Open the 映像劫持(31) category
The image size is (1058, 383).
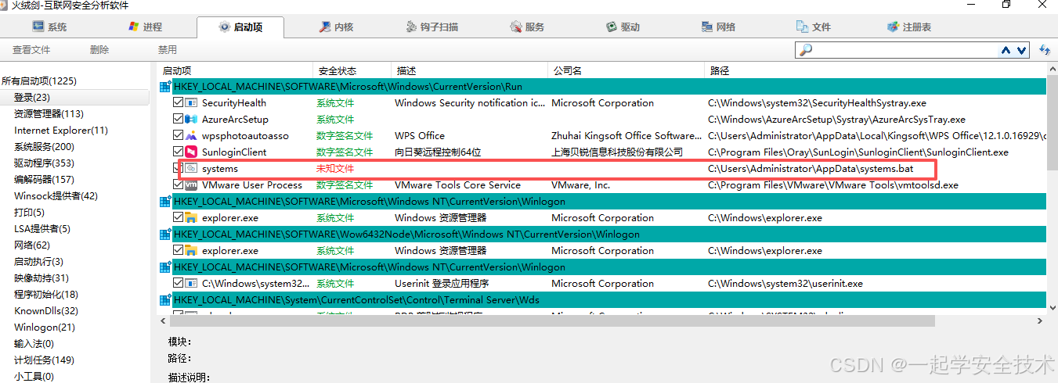pyautogui.click(x=42, y=278)
